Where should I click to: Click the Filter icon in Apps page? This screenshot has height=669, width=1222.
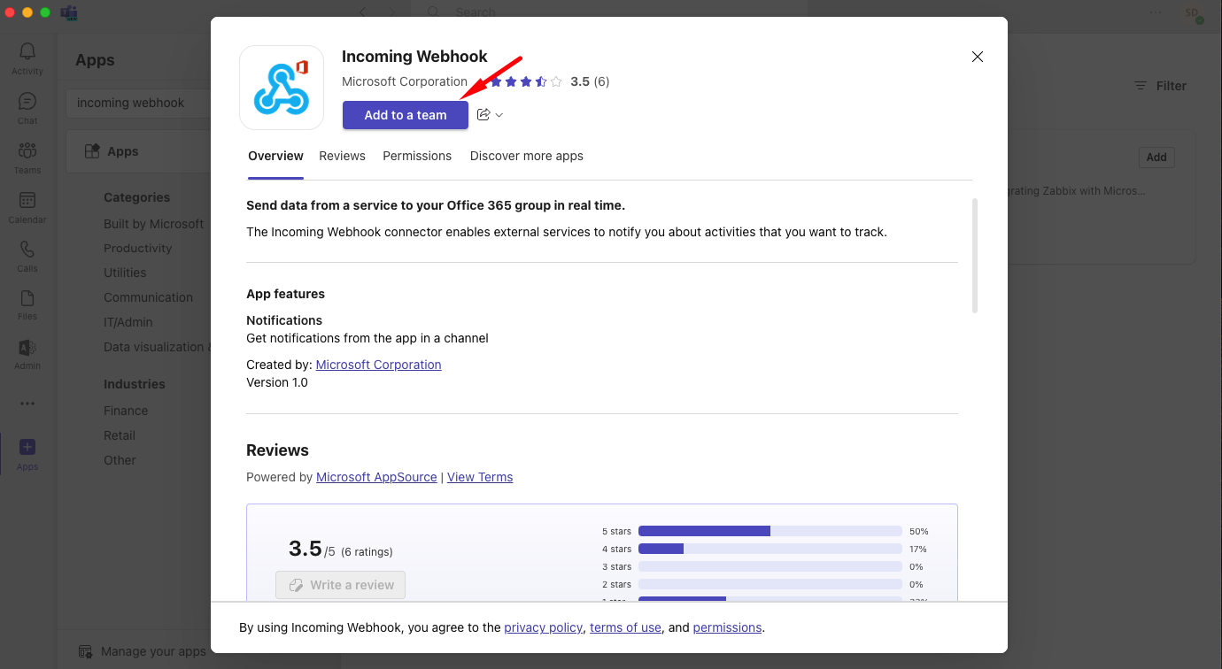pyautogui.click(x=1141, y=86)
